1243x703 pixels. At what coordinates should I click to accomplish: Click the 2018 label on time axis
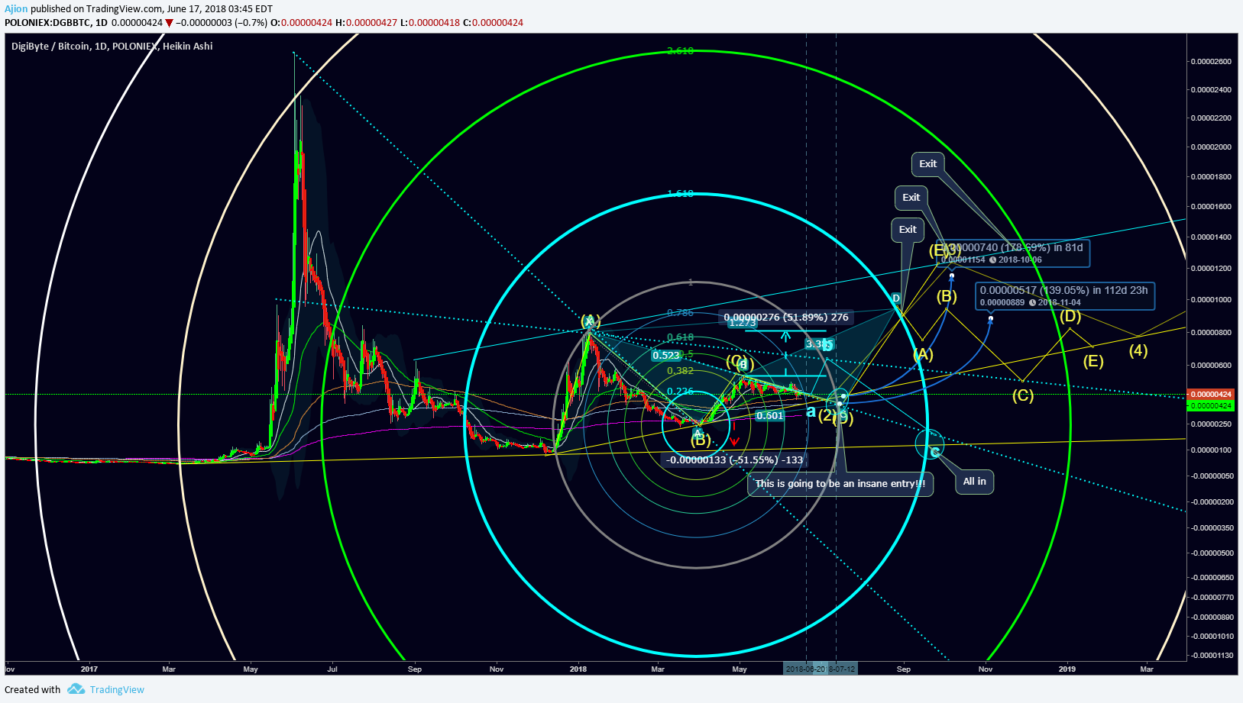tap(578, 669)
